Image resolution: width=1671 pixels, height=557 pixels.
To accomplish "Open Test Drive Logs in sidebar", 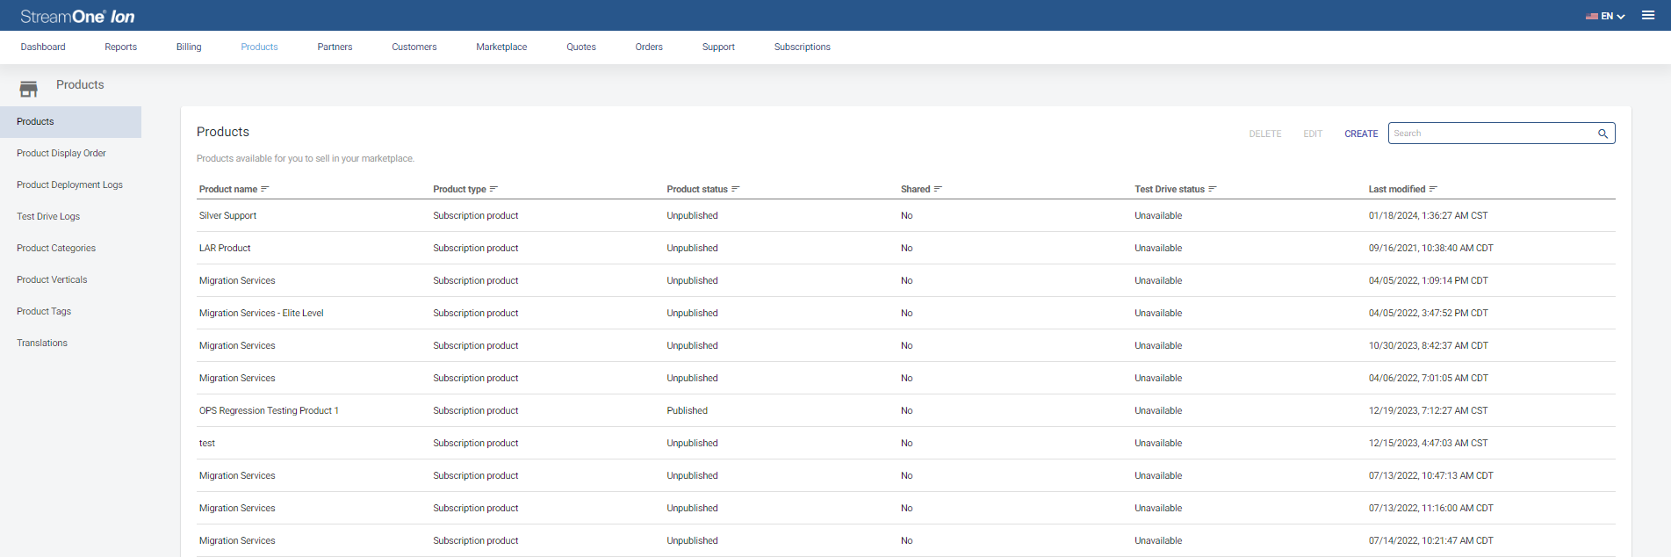I will [48, 217].
